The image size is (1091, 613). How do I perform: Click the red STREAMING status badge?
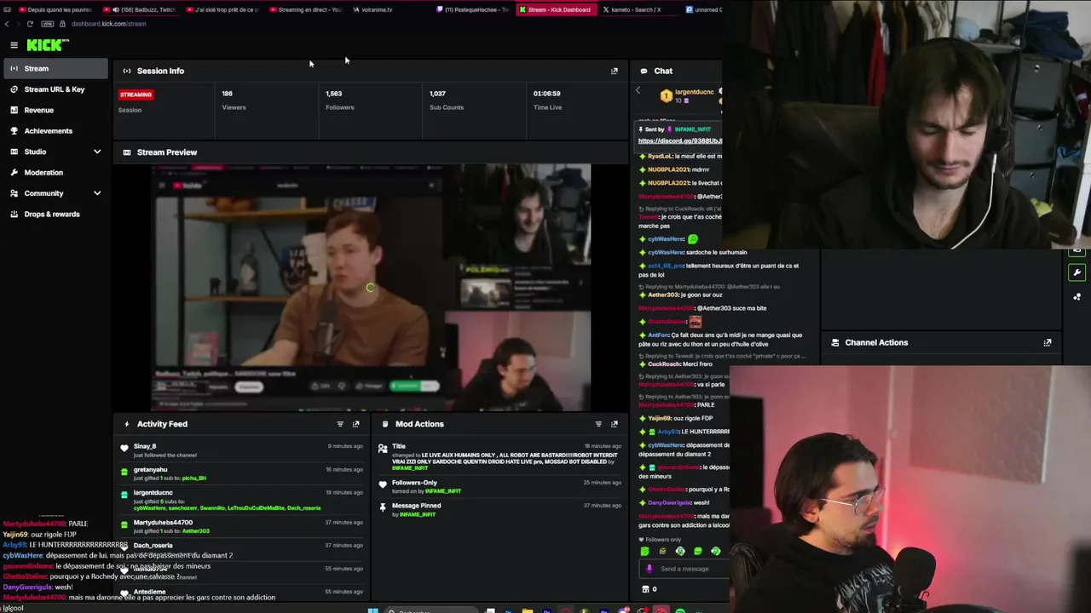[x=136, y=95]
